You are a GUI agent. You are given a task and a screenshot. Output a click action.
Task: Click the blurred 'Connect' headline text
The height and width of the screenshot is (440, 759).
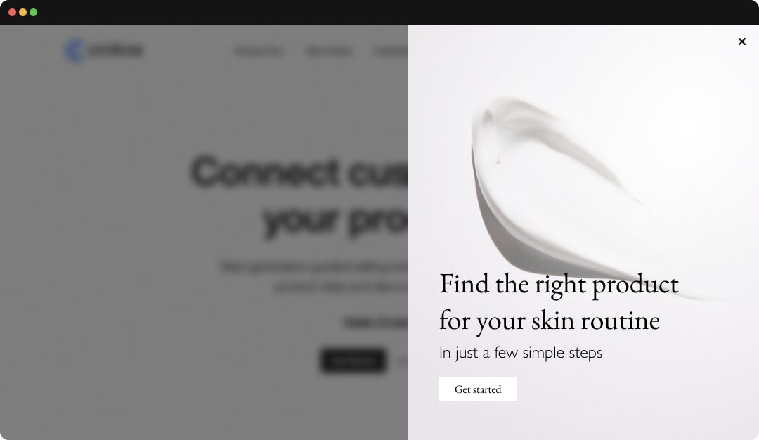(265, 172)
